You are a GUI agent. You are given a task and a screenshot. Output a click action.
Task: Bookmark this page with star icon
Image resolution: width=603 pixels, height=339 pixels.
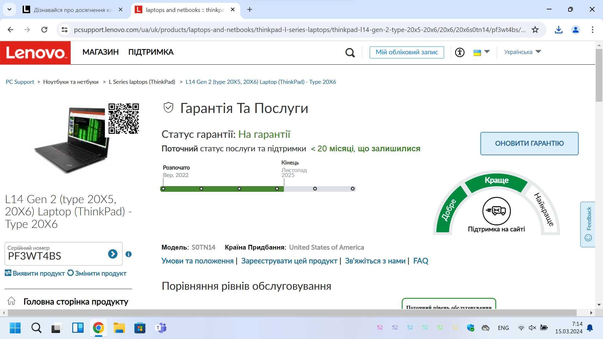pos(535,30)
